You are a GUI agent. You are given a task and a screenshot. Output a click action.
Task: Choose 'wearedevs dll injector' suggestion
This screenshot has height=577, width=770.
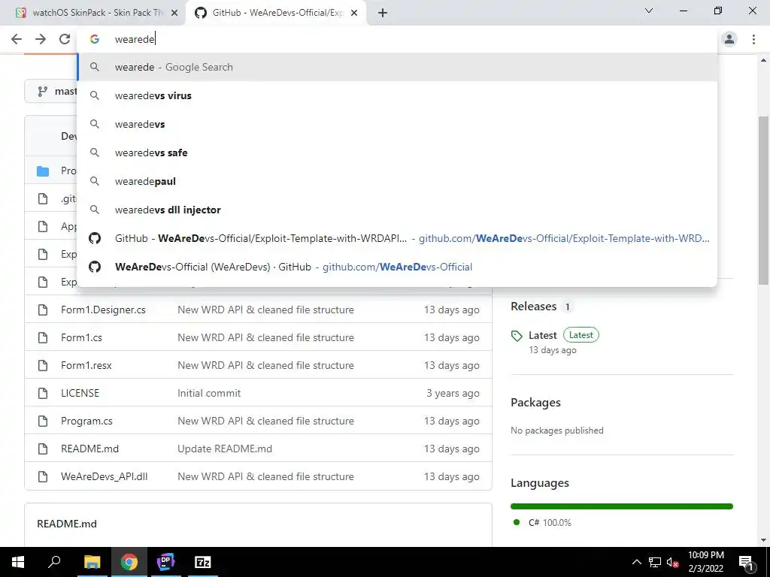(397, 210)
